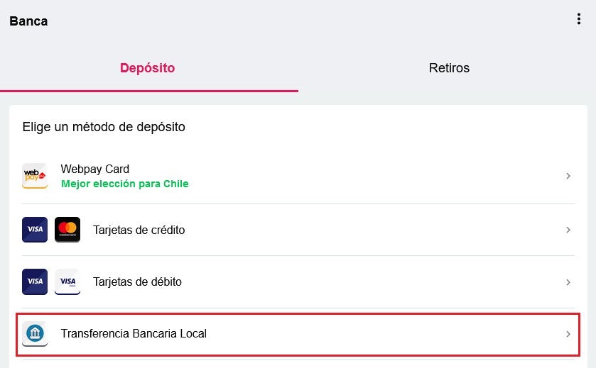Click the blue Visa icon beside Tarjetas de crédito
596x368 pixels.
pyautogui.click(x=35, y=230)
